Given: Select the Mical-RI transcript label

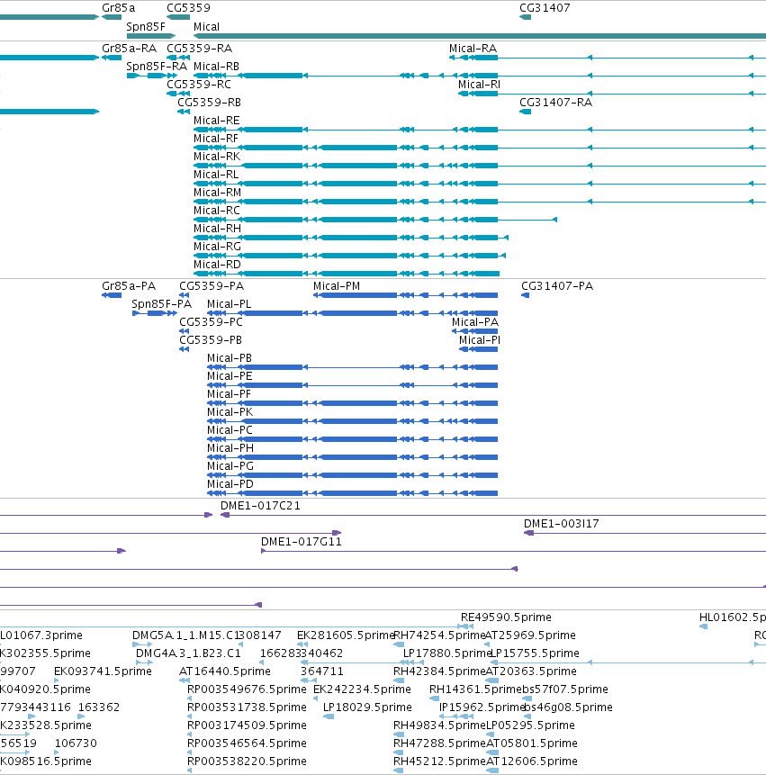Looking at the screenshot, I should pos(480,85).
